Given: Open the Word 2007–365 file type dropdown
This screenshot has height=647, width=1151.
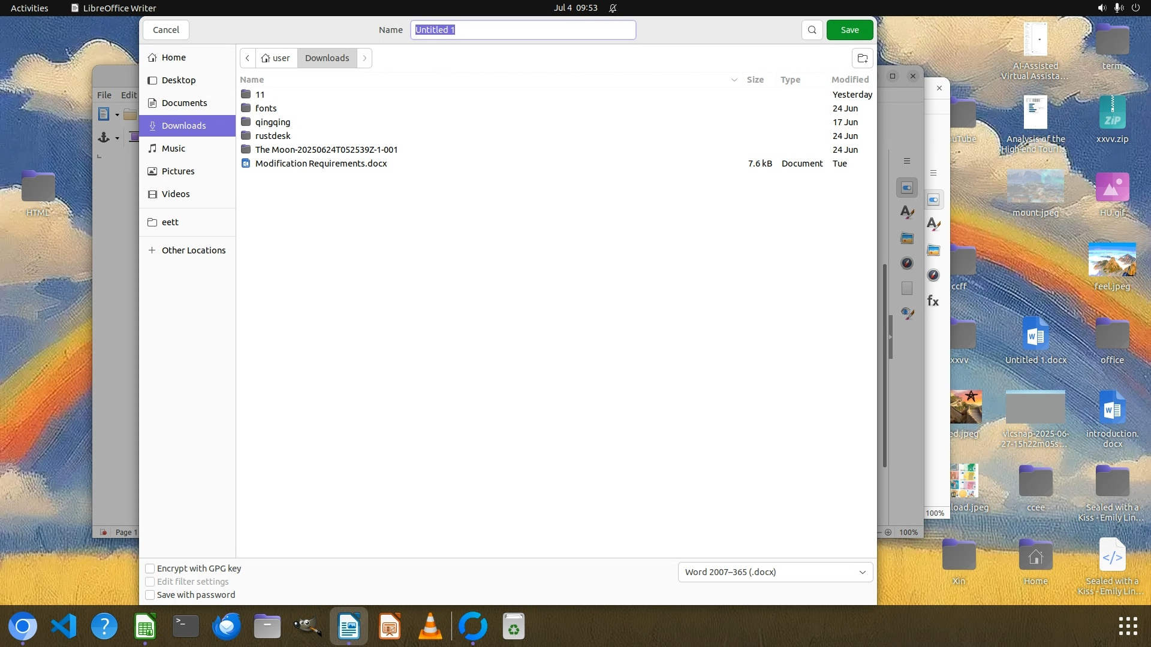Looking at the screenshot, I should point(775,572).
